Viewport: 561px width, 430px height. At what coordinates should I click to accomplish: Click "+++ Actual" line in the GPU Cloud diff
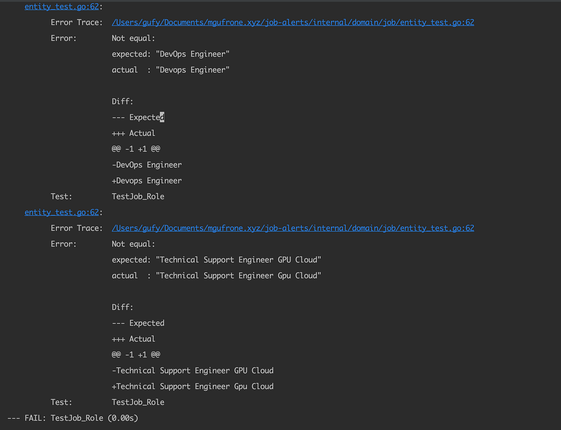[133, 339]
